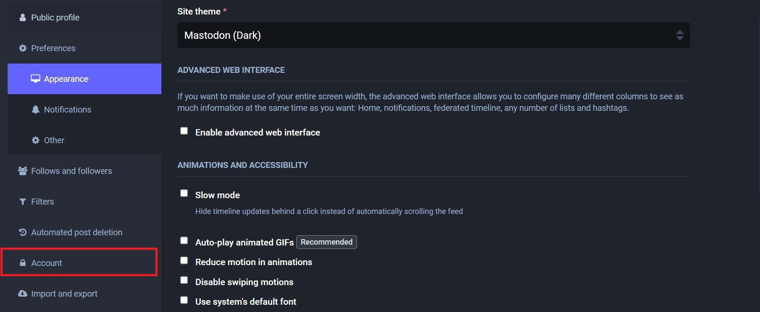
Task: Click the up/down arrows on theme selector
Action: [681, 35]
